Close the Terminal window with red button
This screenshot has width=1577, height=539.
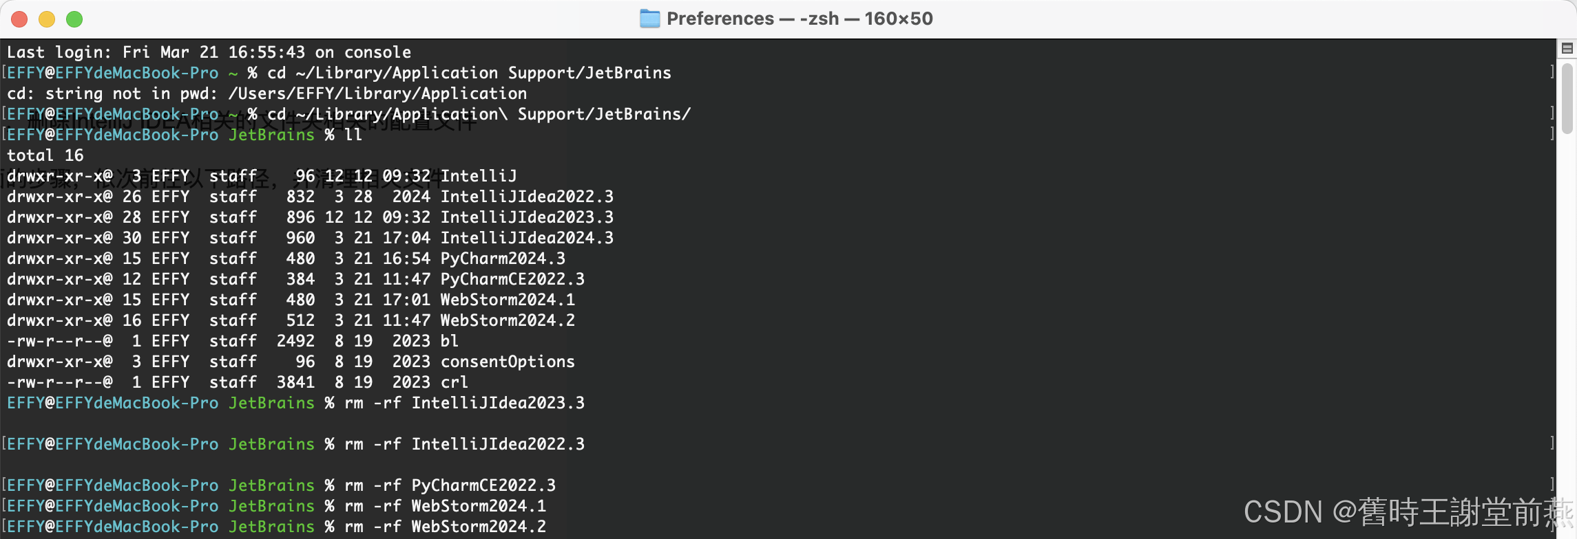tap(19, 19)
